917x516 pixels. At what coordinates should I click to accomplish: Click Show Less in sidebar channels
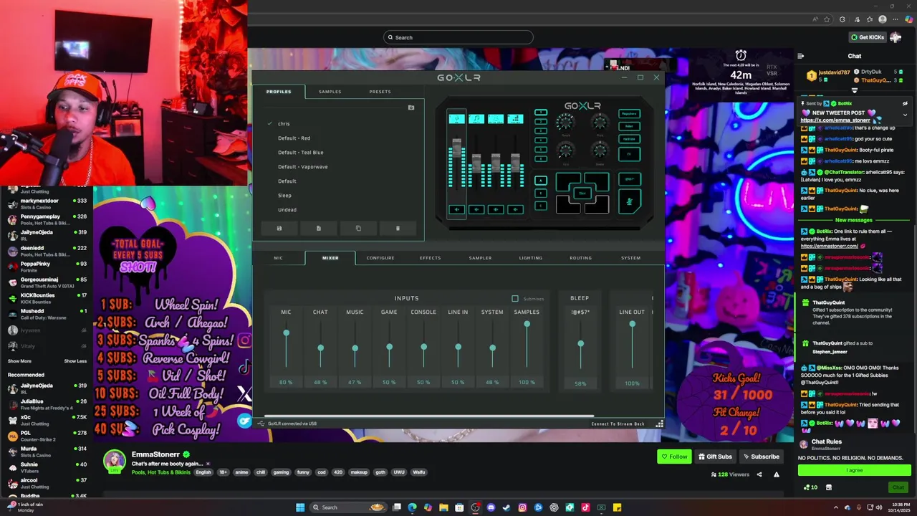(x=75, y=361)
